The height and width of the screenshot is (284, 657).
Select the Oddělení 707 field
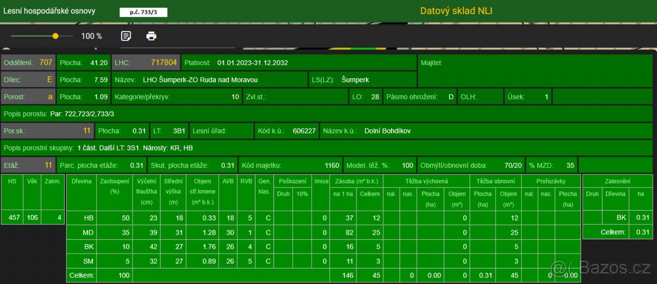[28, 63]
